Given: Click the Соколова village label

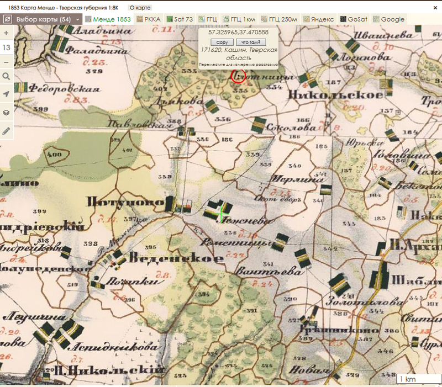Looking at the screenshot, I should click(291, 128).
